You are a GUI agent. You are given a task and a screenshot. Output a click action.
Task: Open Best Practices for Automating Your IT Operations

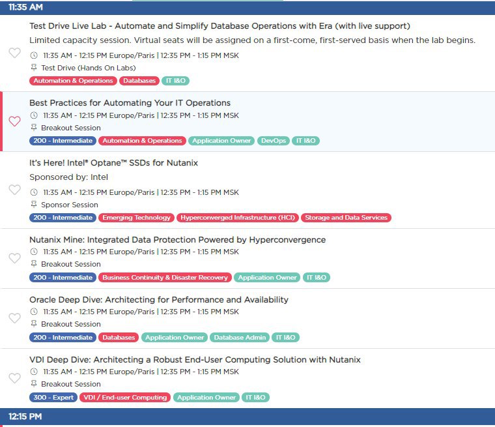pyautogui.click(x=130, y=103)
